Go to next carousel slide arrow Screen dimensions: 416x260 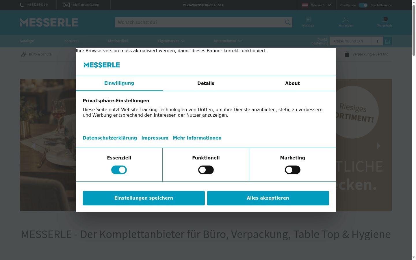[x=378, y=146]
